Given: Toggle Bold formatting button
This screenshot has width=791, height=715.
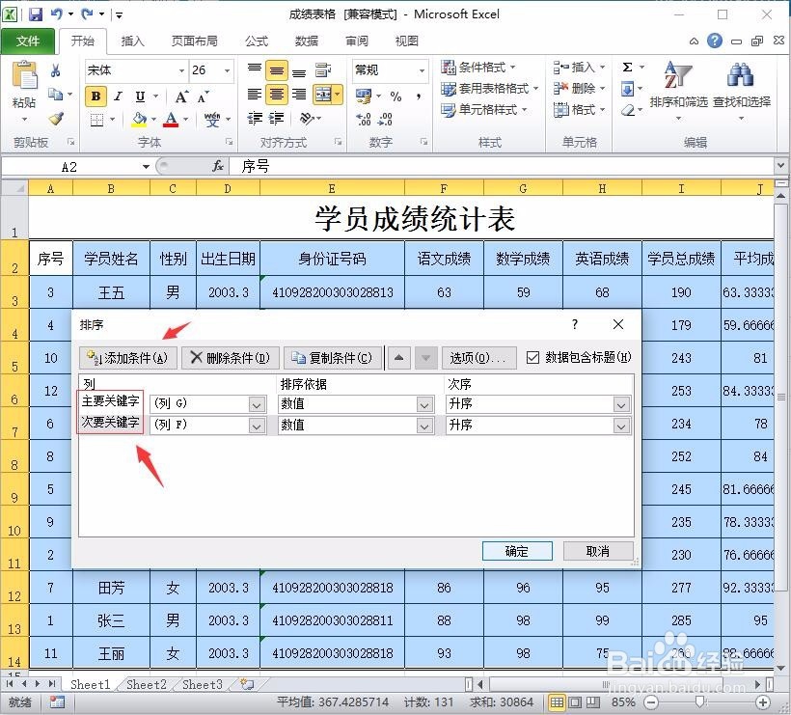Looking at the screenshot, I should point(95,96).
